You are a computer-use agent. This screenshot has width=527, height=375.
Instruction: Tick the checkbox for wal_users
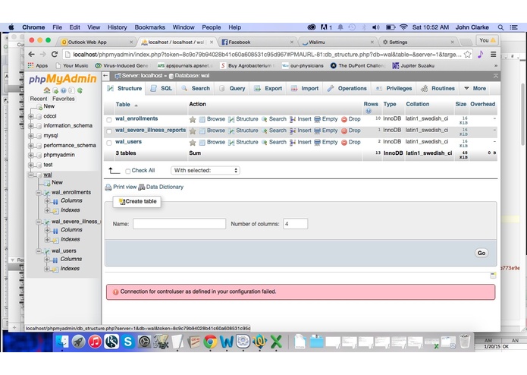[109, 143]
